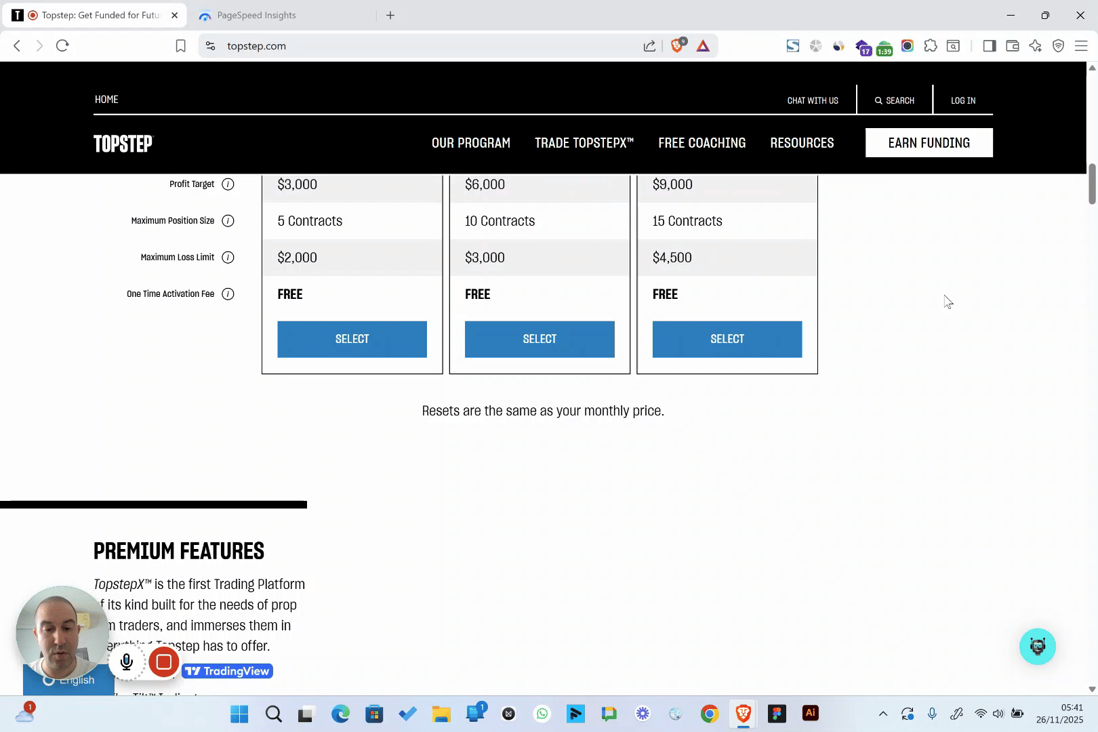
Task: Open the Log In link
Action: click(962, 100)
